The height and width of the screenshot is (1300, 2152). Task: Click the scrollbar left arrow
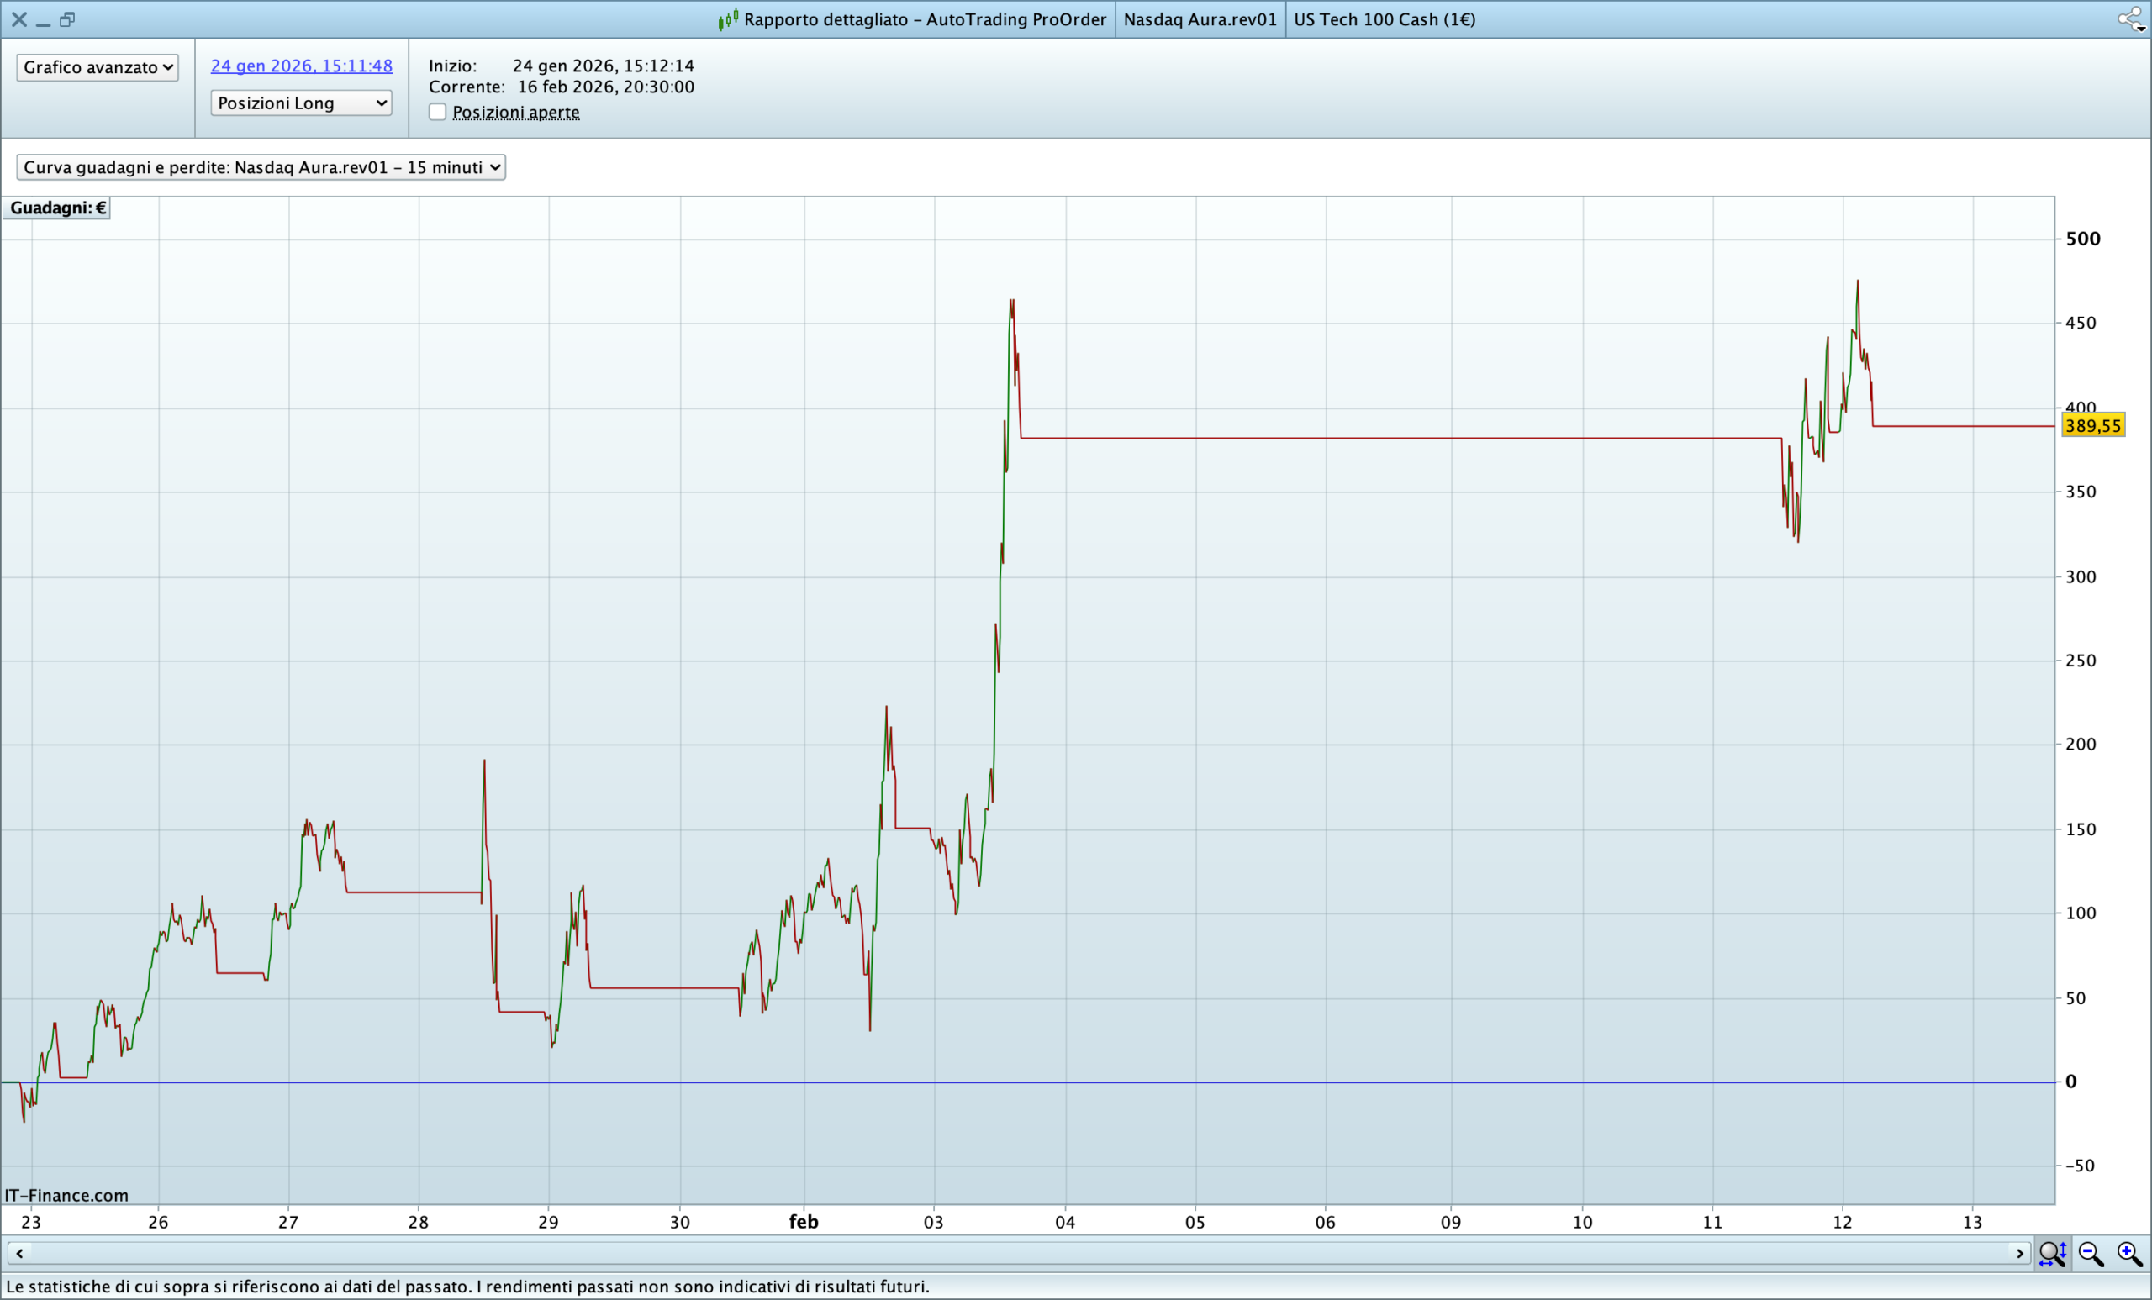(x=19, y=1254)
